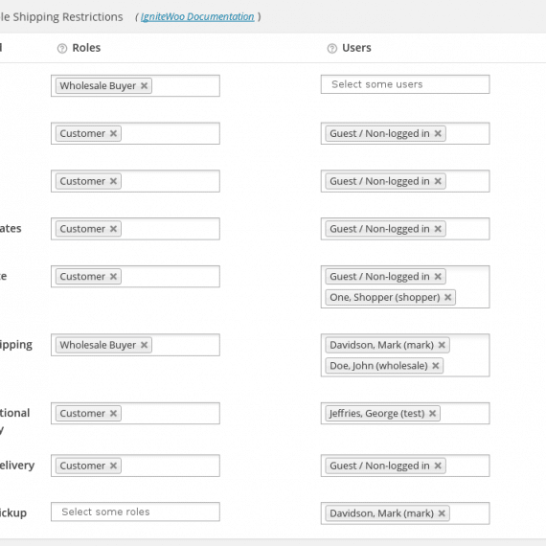This screenshot has width=546, height=546.
Task: Remove Wholesale Buyer role in Davidson/Doe row
Action: click(x=144, y=345)
